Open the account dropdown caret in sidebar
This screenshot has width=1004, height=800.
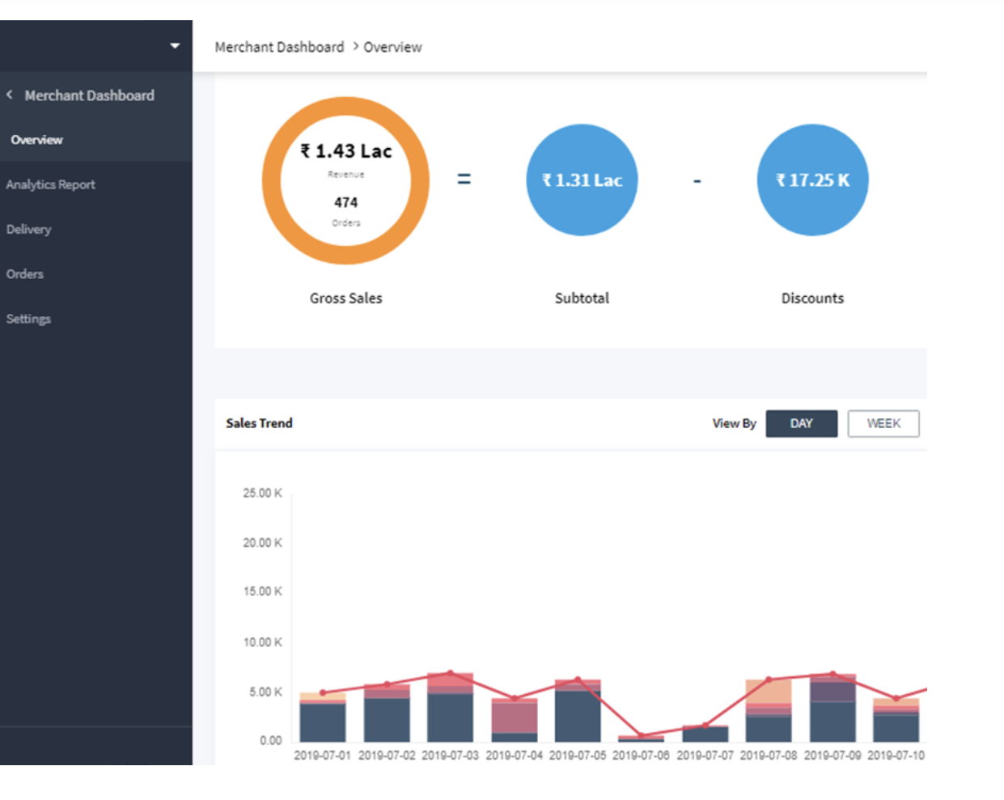(175, 46)
